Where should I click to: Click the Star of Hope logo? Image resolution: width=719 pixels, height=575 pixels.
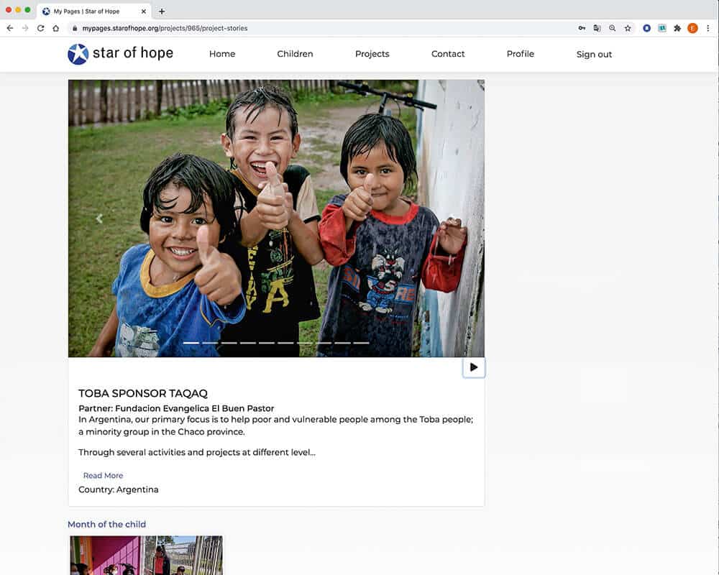(121, 54)
